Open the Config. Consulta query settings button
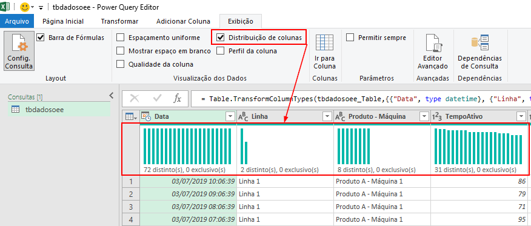 (x=19, y=51)
